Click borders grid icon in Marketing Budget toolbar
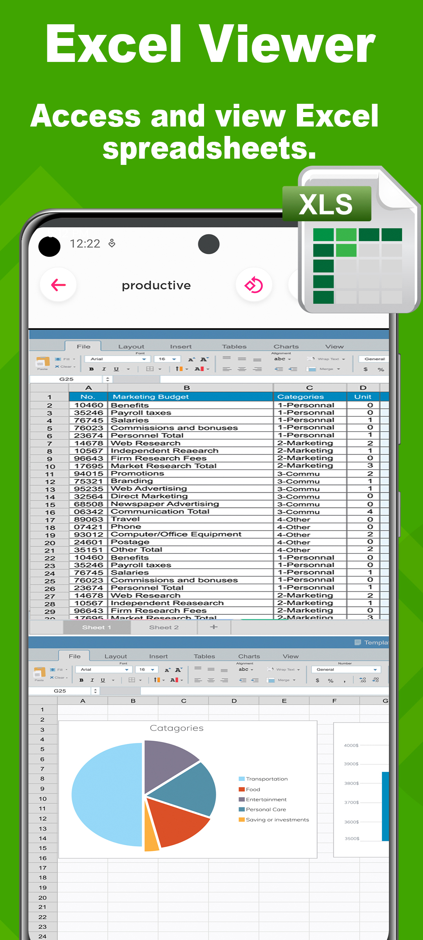The height and width of the screenshot is (940, 423). (150, 369)
